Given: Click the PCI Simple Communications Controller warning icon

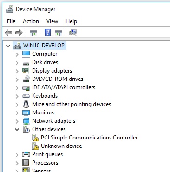Looking at the screenshot, I should click(x=35, y=138).
